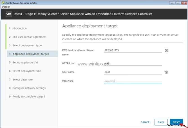This screenshot has height=128, width=188.
Task: Click the vCenter installer title bar icon
Action: coord(3,3)
